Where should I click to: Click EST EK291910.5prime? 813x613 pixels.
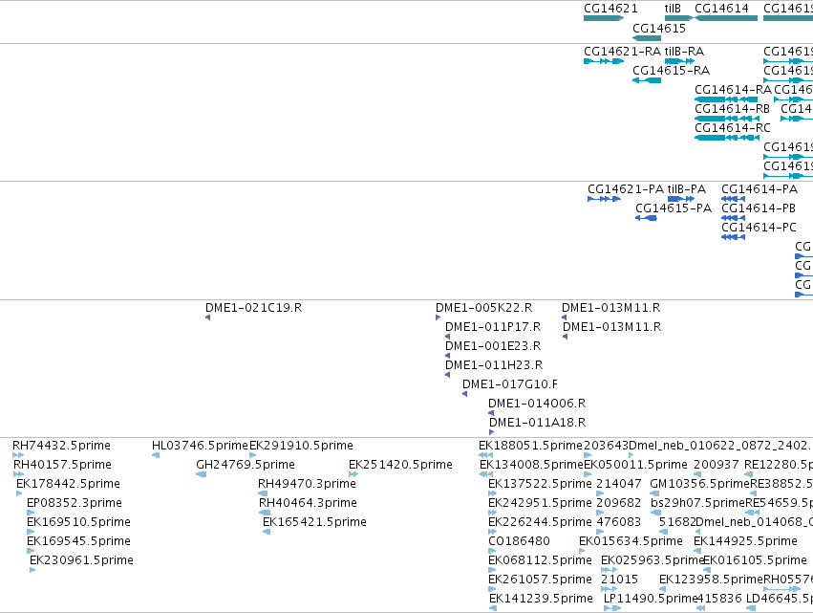point(253,455)
